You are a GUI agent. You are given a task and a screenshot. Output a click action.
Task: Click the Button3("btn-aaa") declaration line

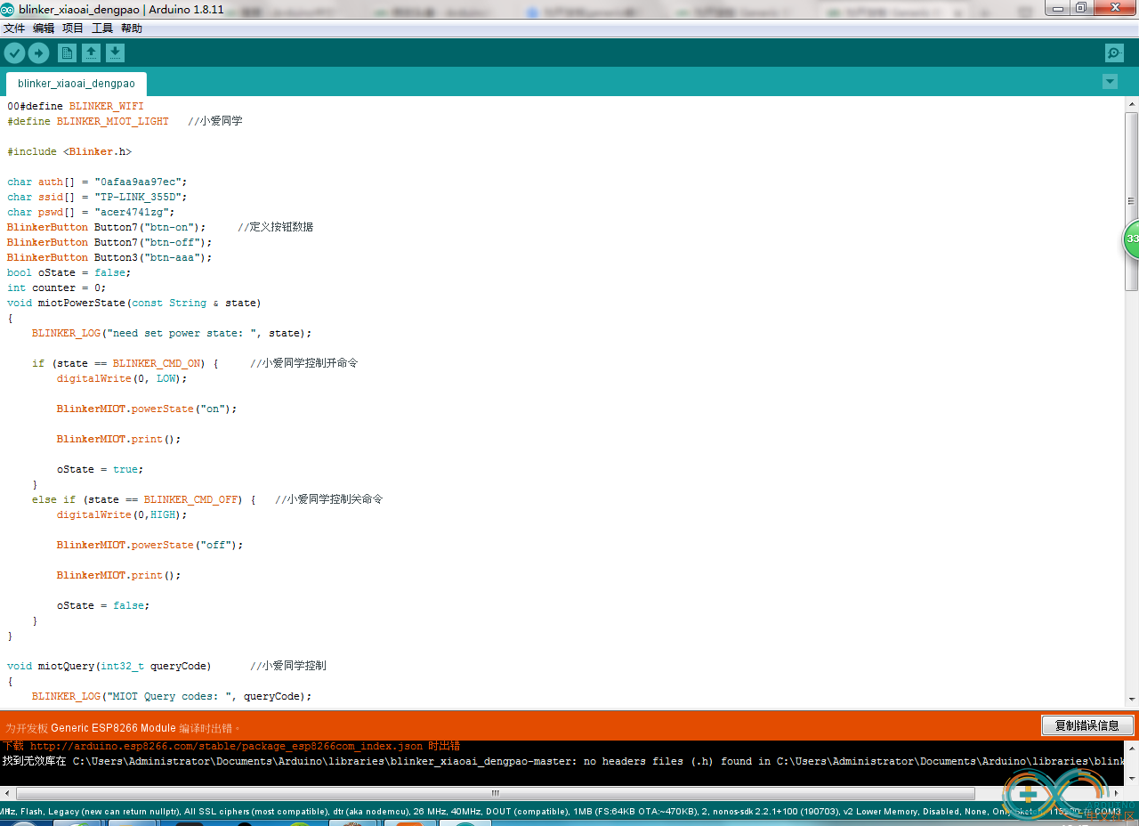(x=109, y=257)
